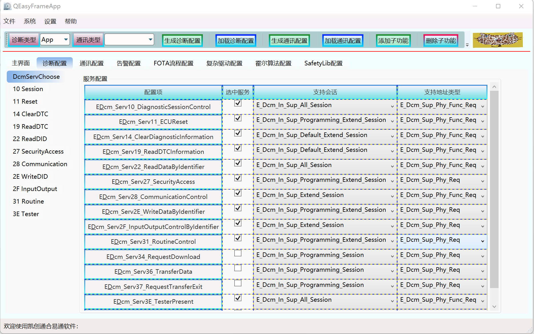Select DcmServChoose in side list

tap(36, 77)
